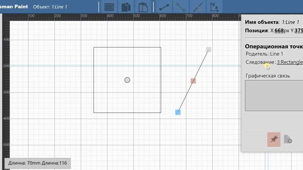Select the diagonal line marker tool
Viewport: 303px width, 170px height.
point(198,7)
